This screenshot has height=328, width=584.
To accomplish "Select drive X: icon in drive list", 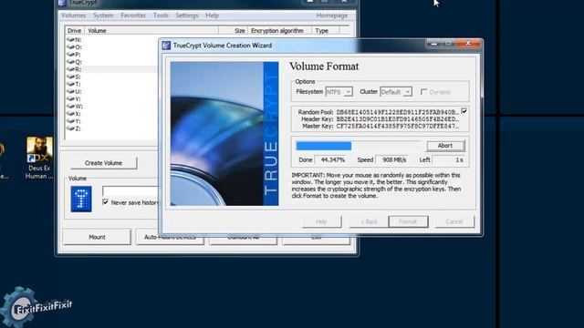I will coord(70,114).
